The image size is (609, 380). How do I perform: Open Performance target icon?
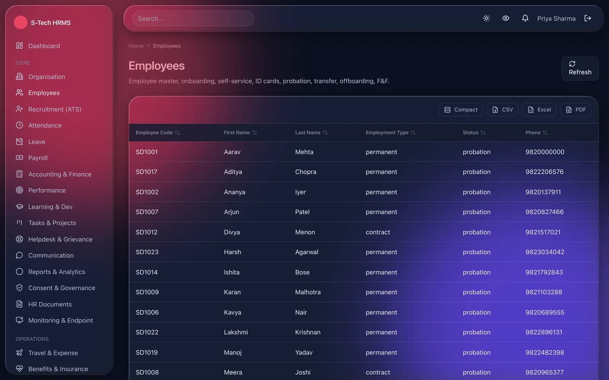pos(19,190)
